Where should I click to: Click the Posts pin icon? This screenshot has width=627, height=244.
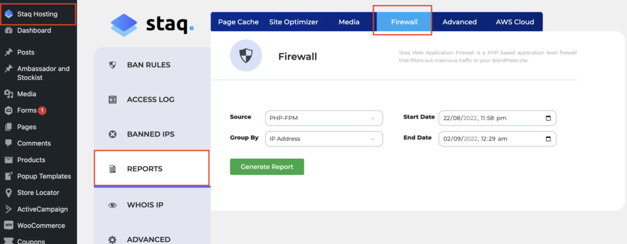click(9, 52)
